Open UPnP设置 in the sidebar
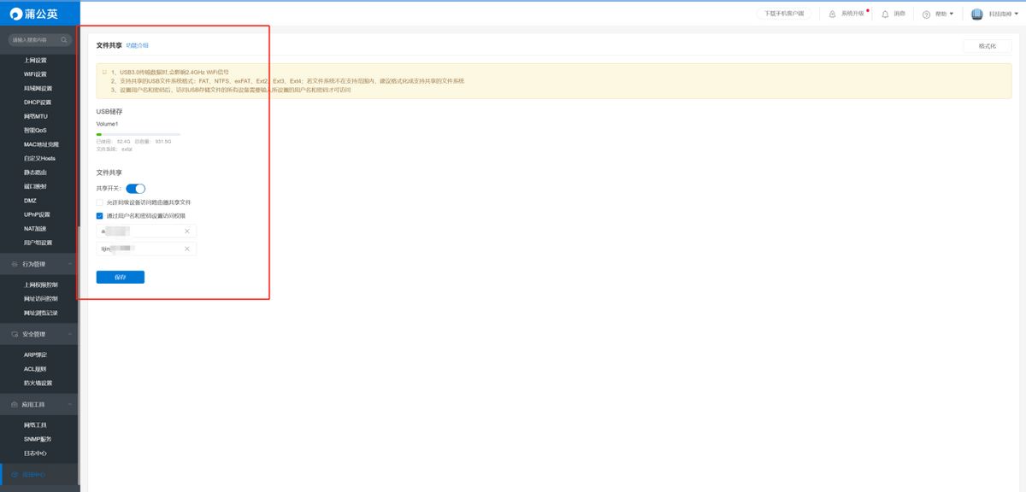This screenshot has width=1026, height=492. tap(37, 214)
